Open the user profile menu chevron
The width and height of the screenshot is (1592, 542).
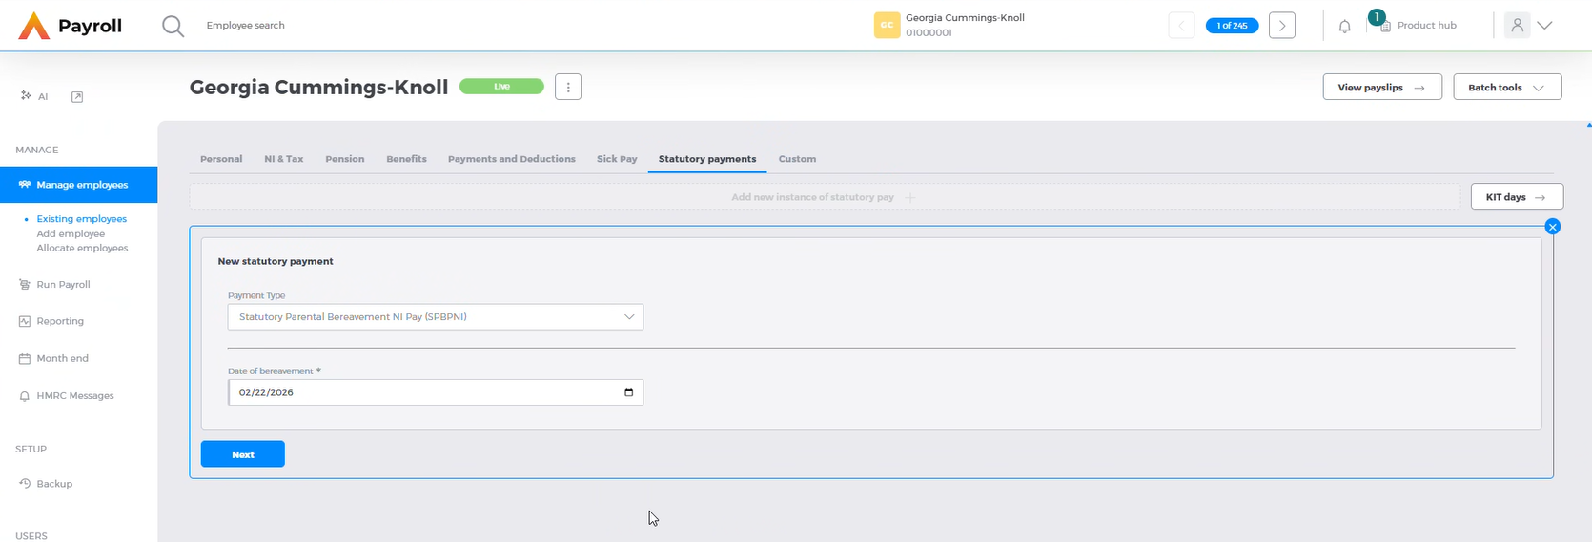click(1545, 26)
